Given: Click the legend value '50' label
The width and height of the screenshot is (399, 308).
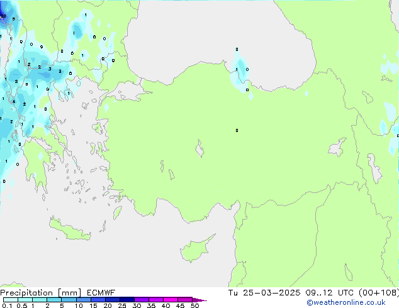Looking at the screenshot, I should click(194, 305).
